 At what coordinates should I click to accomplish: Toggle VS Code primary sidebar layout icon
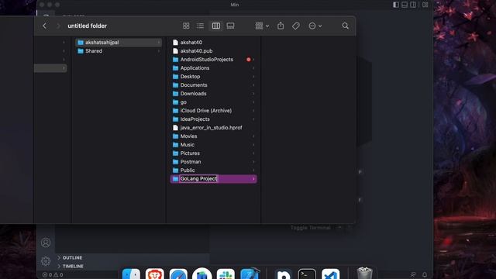click(x=396, y=5)
